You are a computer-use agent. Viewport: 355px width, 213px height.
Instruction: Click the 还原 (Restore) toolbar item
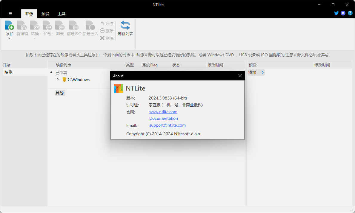107,24
